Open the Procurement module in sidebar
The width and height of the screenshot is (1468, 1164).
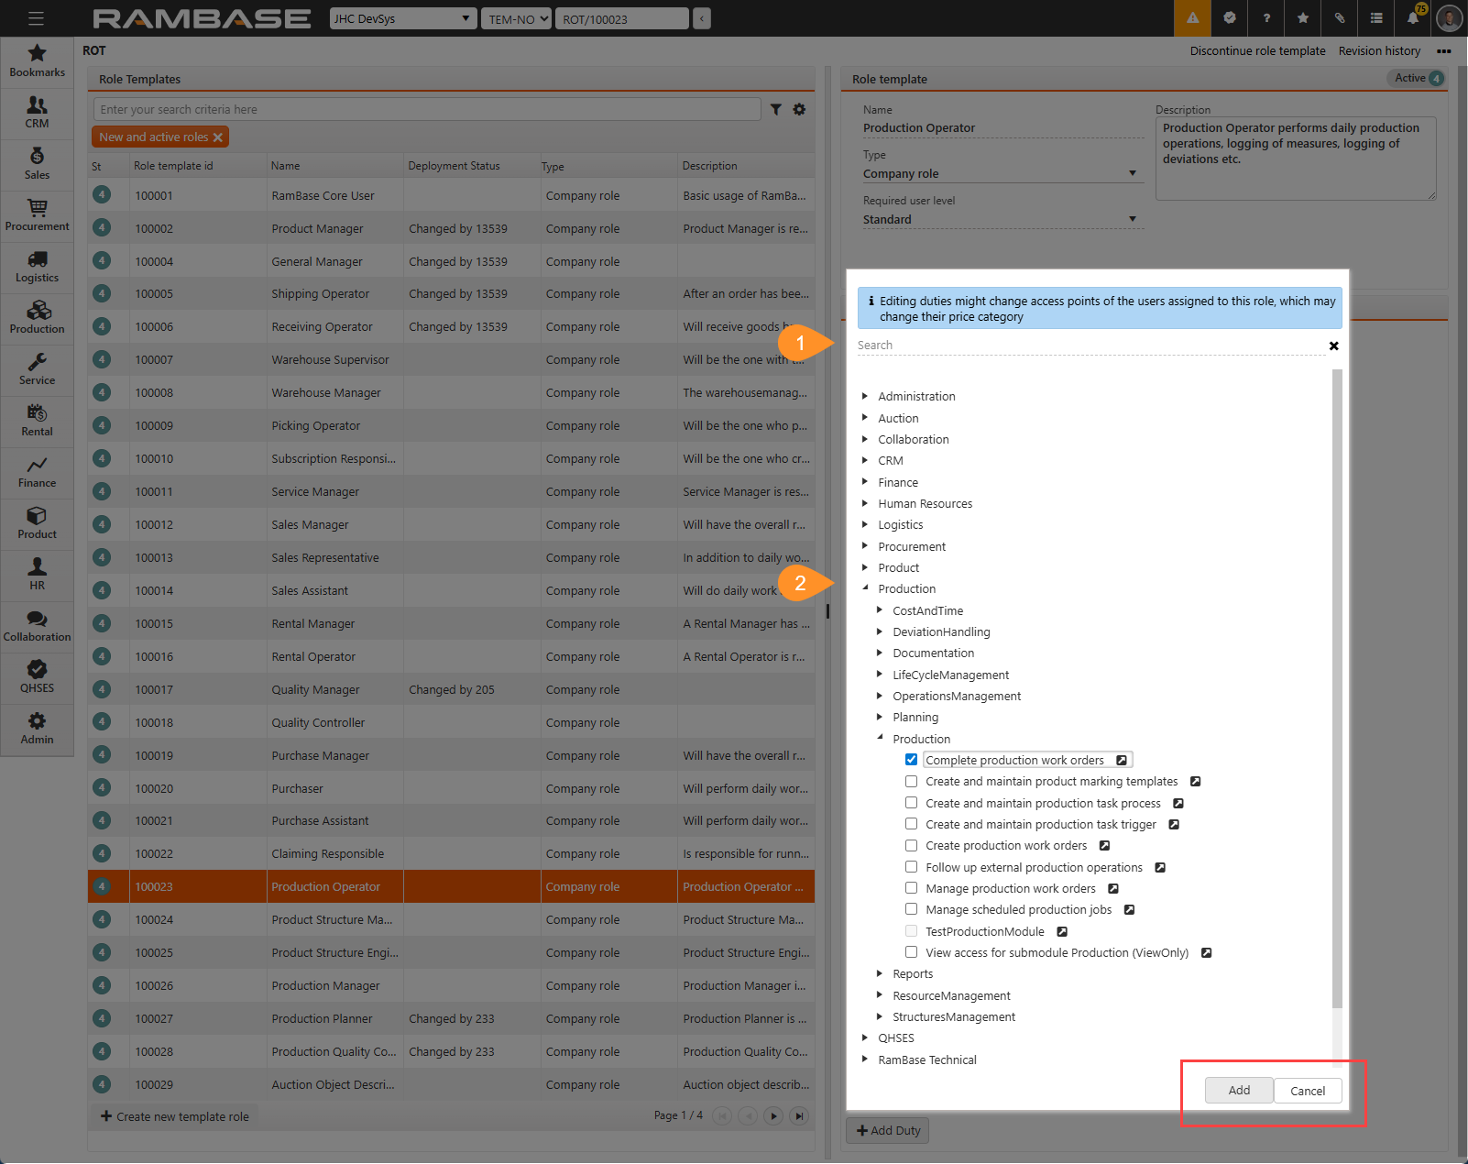[37, 214]
